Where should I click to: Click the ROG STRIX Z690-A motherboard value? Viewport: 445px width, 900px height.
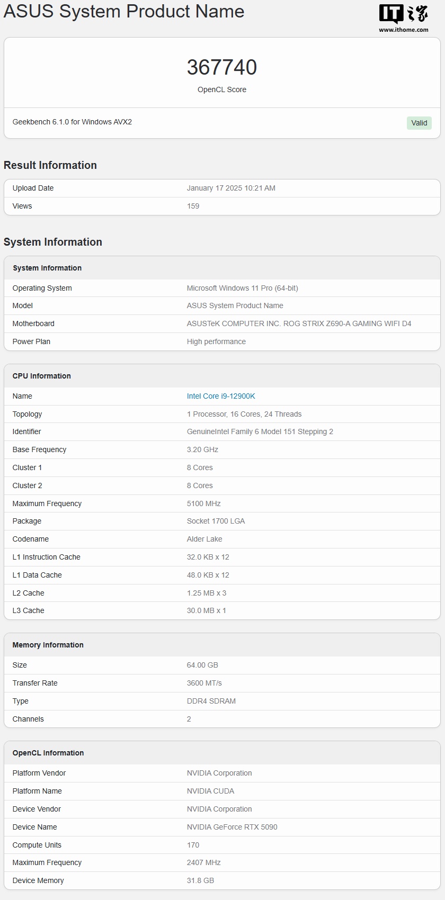[299, 323]
